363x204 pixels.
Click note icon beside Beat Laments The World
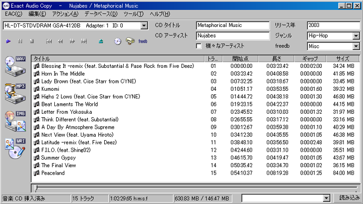click(x=36, y=104)
